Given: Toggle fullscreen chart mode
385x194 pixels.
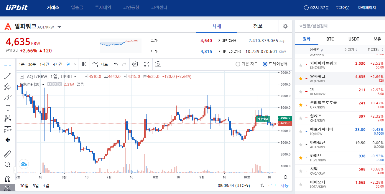Looking at the screenshot, I should 147,64.
